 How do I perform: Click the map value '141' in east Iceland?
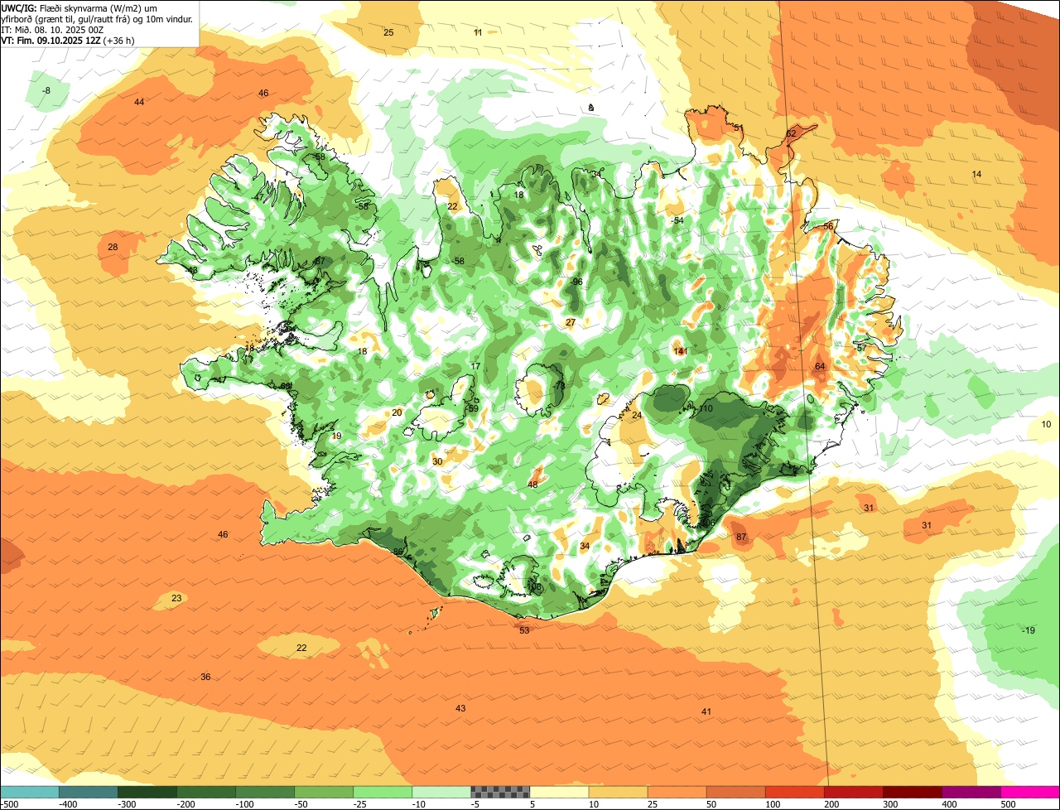(x=681, y=351)
